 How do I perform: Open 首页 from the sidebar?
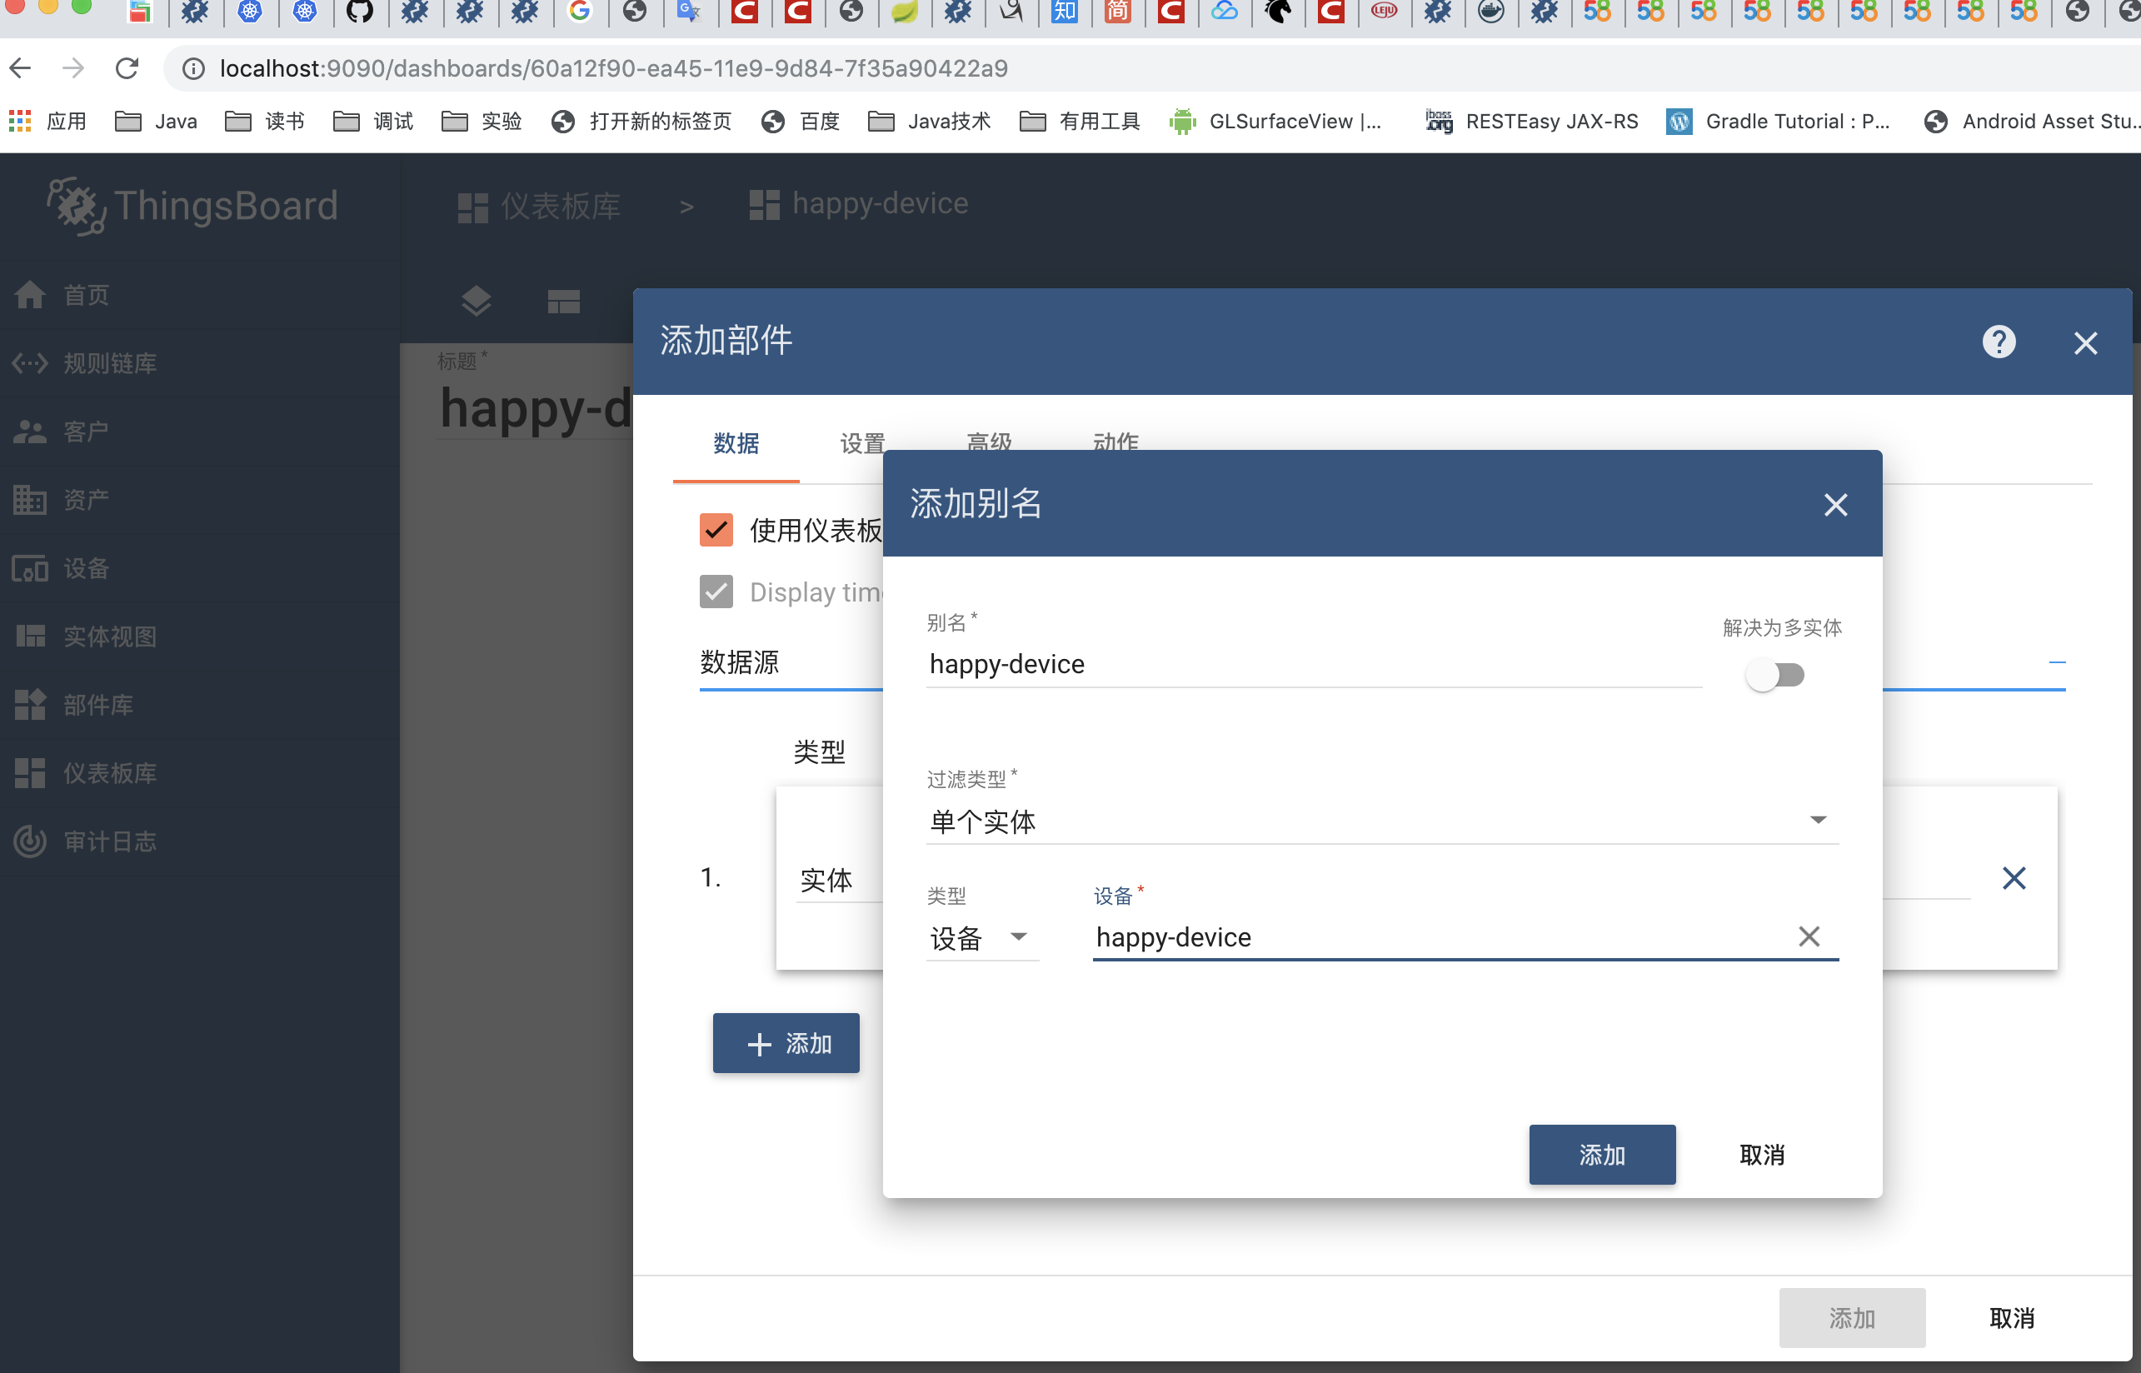pyautogui.click(x=86, y=294)
